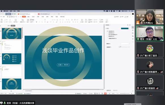Click the find (查找) magnifier icon

(101, 20)
